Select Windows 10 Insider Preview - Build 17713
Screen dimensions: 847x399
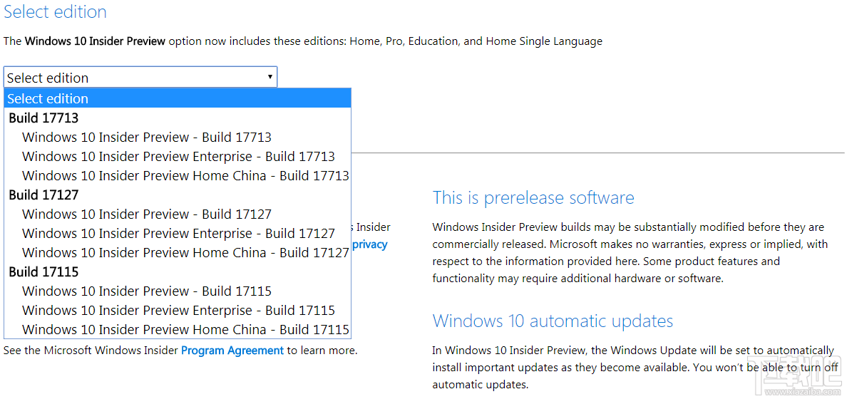[x=178, y=137]
